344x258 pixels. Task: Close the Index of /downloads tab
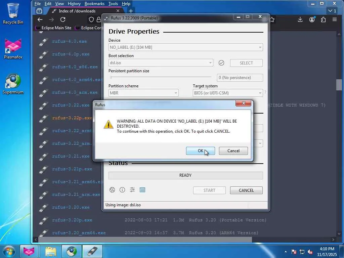click(x=118, y=11)
